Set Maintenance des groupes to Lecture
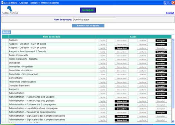 tap(142, 101)
